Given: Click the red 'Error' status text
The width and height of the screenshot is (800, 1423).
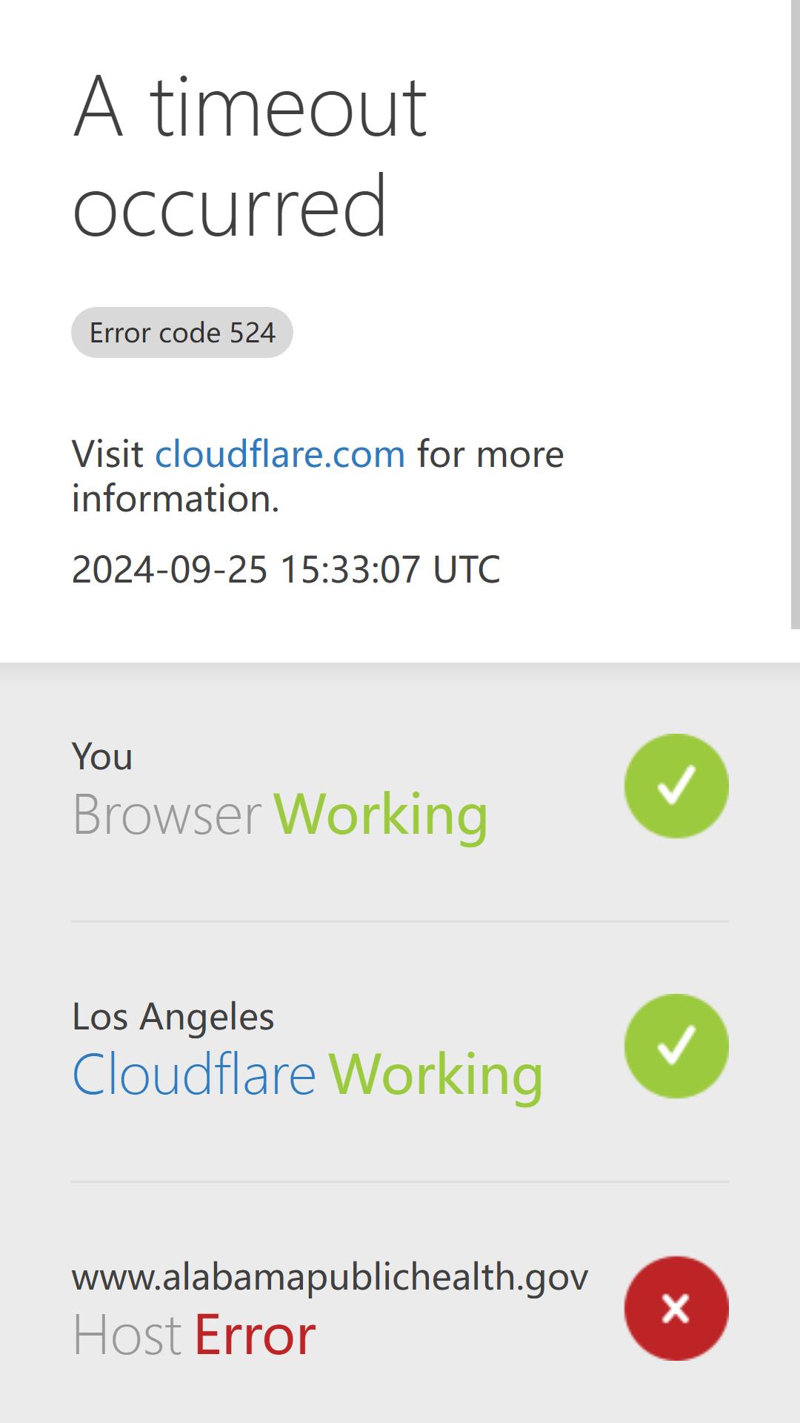Looking at the screenshot, I should coord(255,1335).
